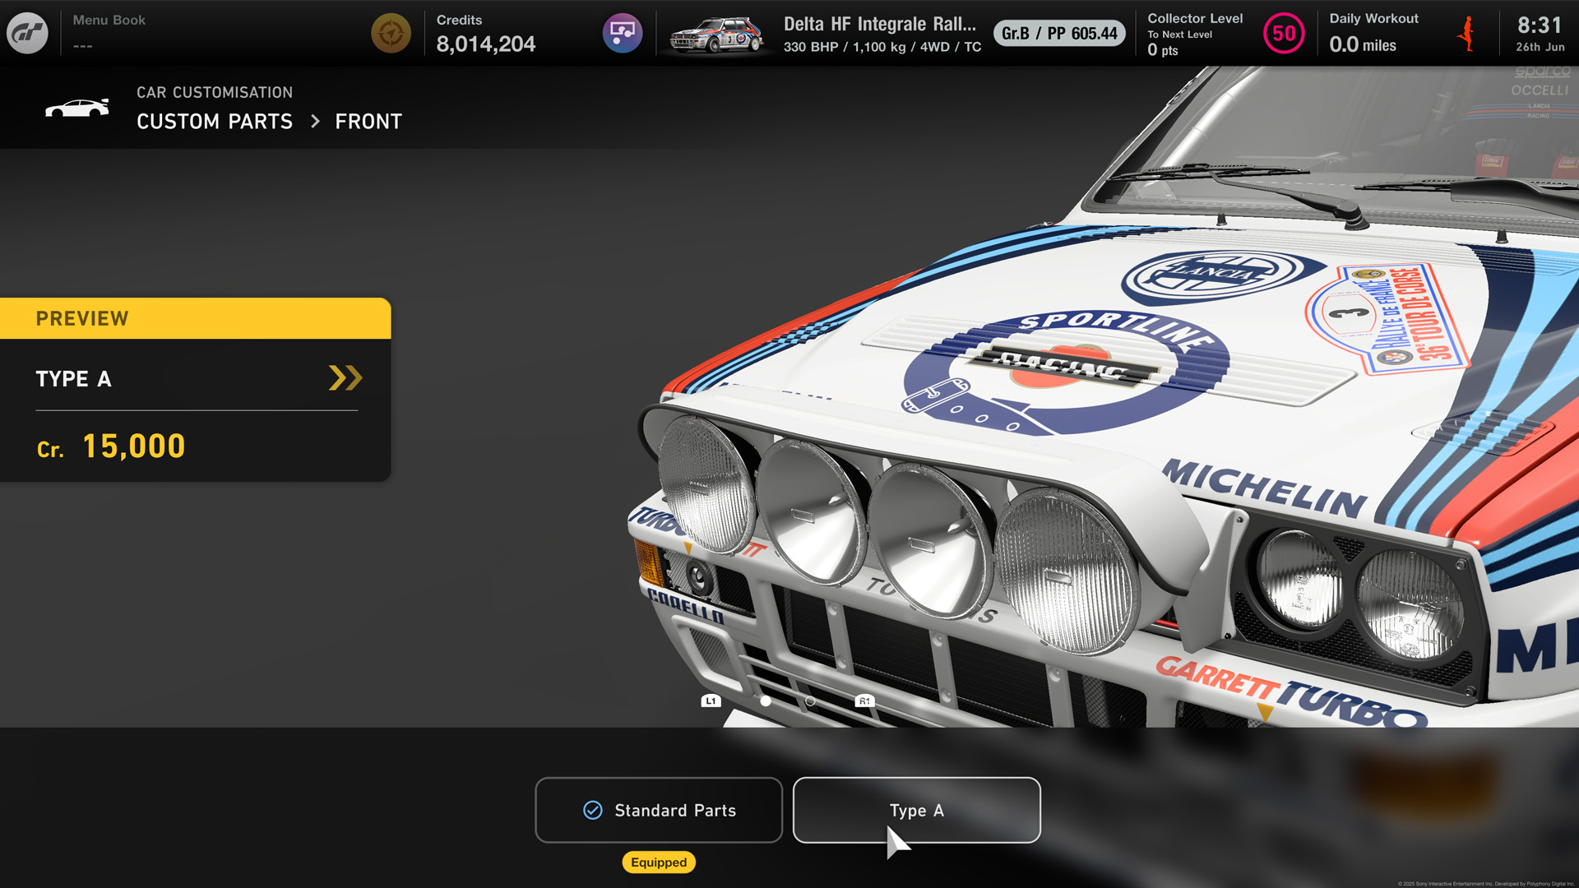The image size is (1579, 888).
Task: Click the Type A part button
Action: pyautogui.click(x=916, y=810)
